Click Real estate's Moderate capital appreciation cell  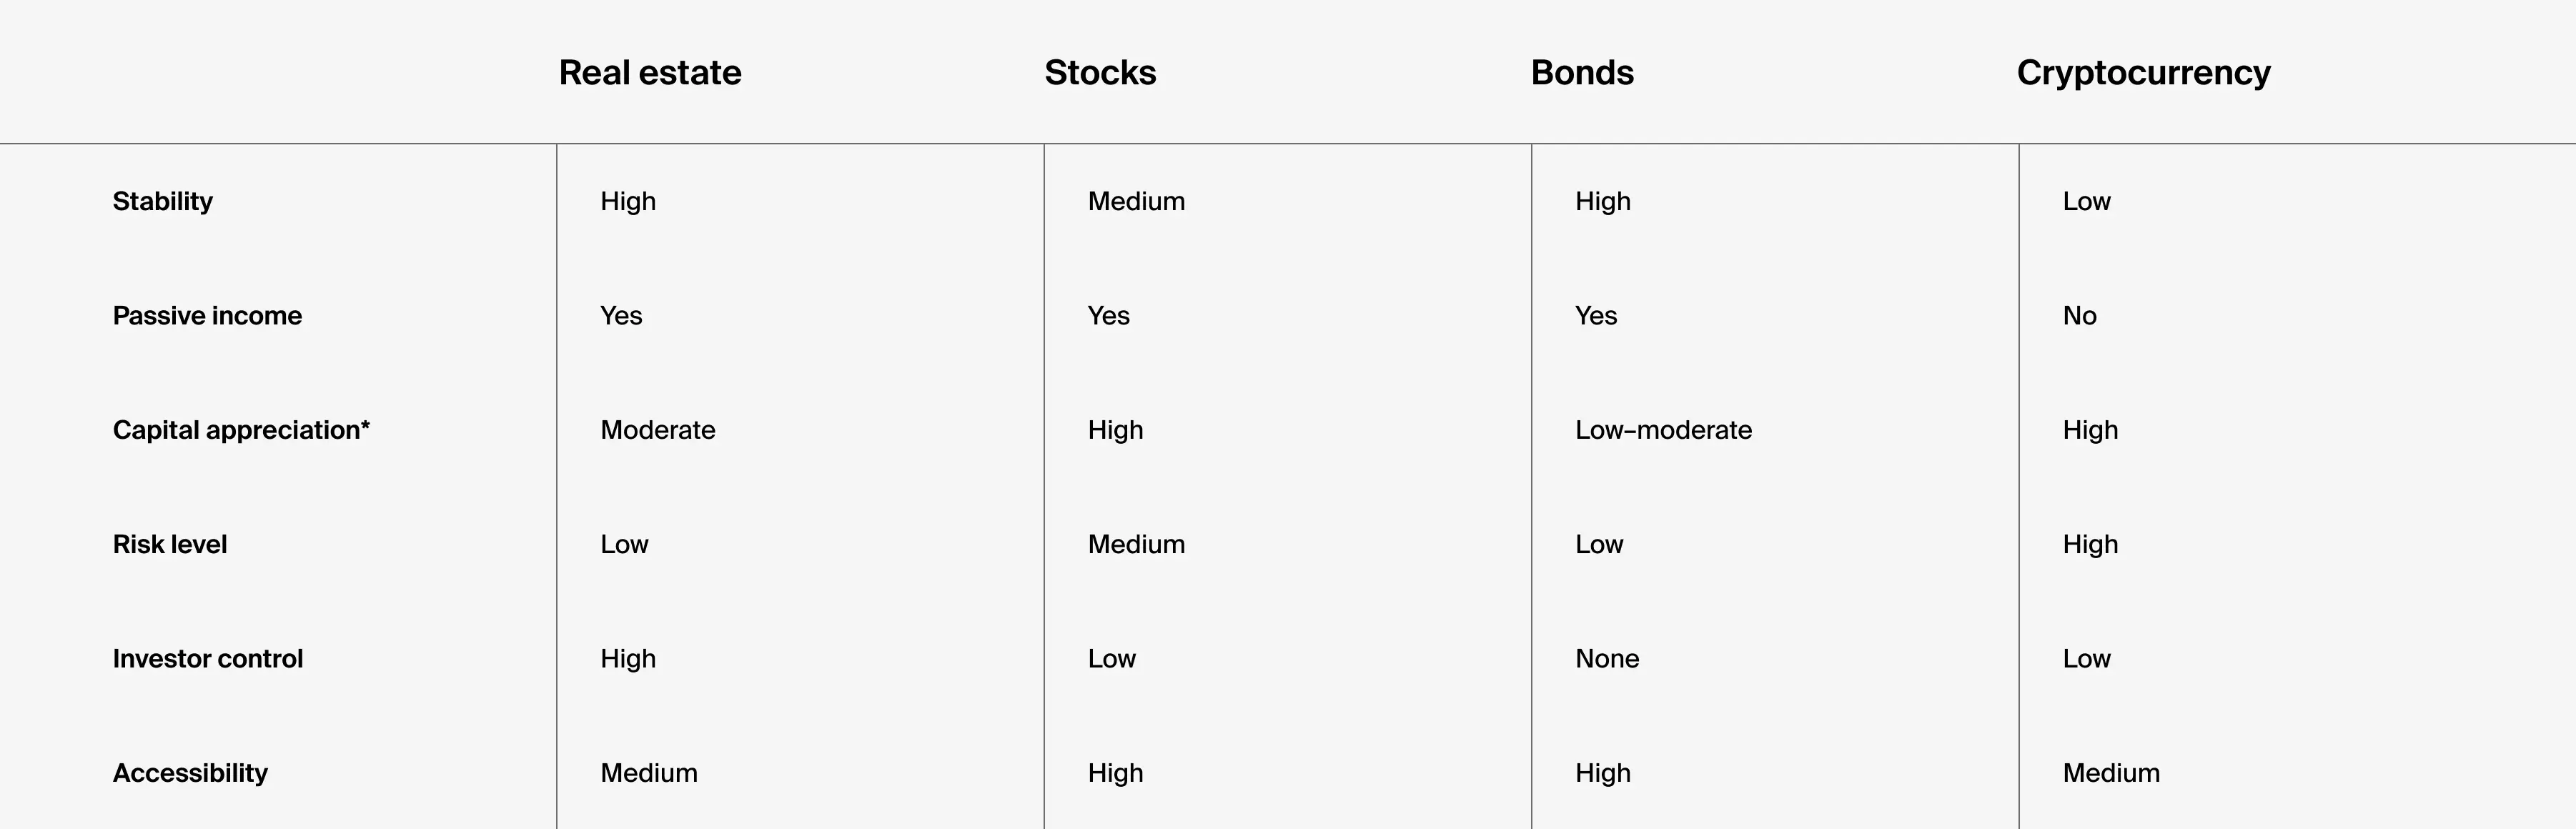coord(658,430)
